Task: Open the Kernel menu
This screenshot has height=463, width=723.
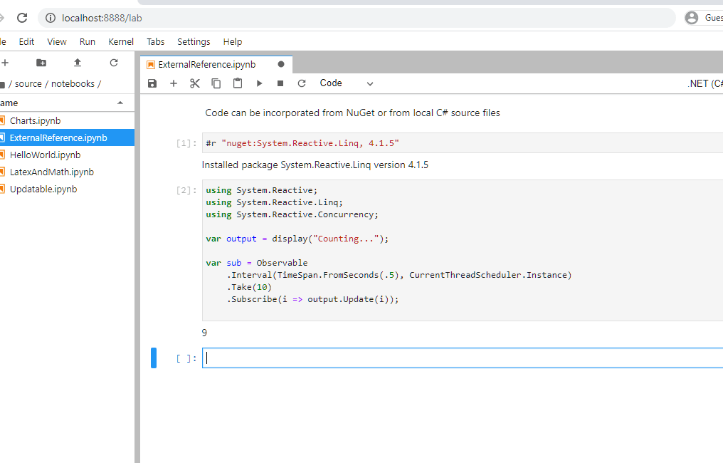Action: coord(121,42)
